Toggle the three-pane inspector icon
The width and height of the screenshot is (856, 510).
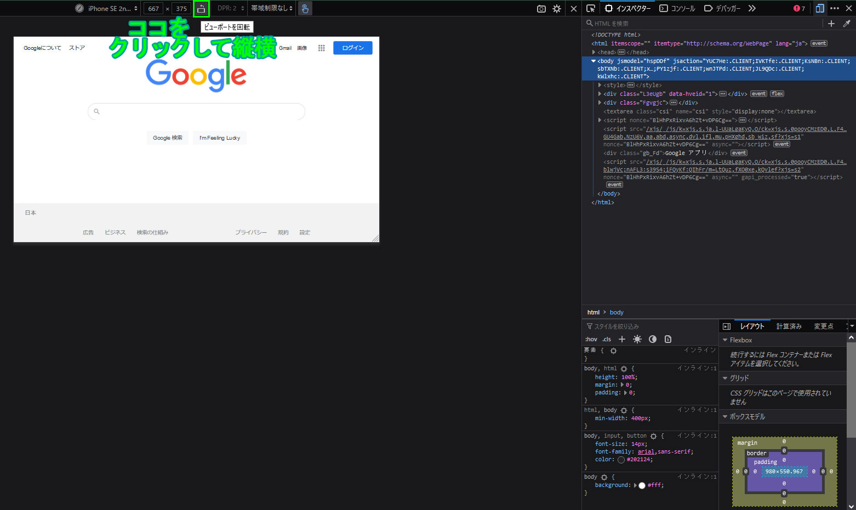(727, 326)
